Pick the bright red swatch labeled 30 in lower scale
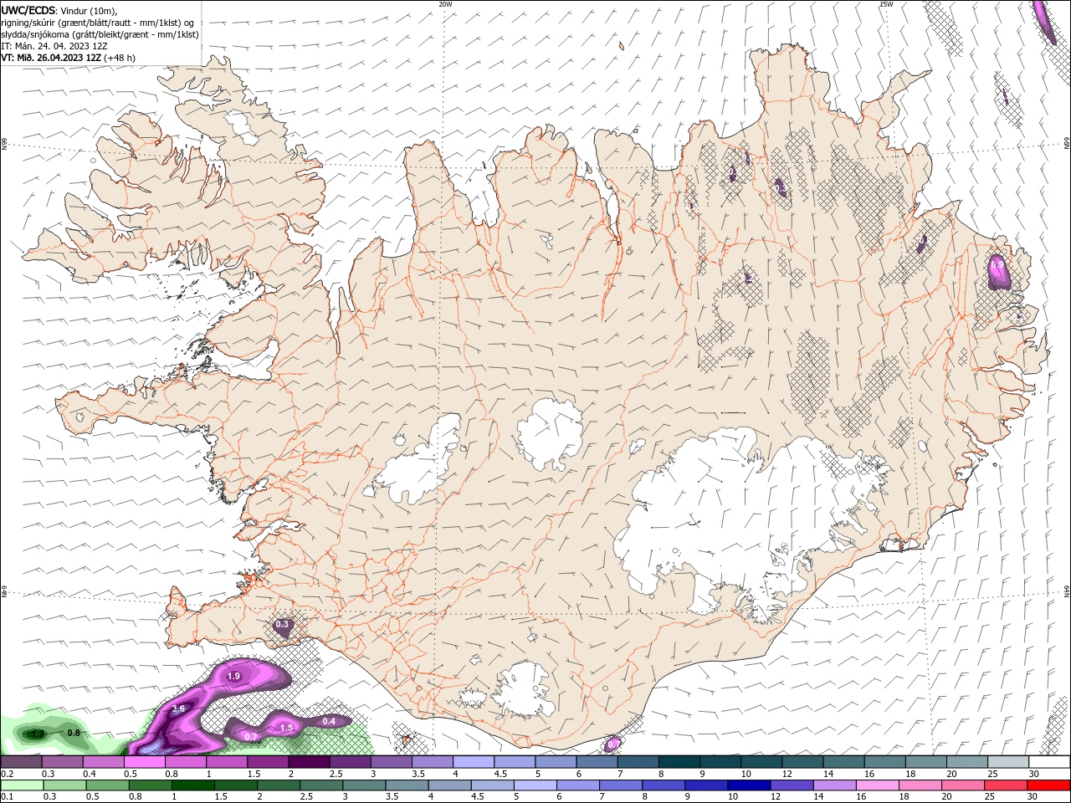This screenshot has width=1071, height=803. coord(1050,785)
